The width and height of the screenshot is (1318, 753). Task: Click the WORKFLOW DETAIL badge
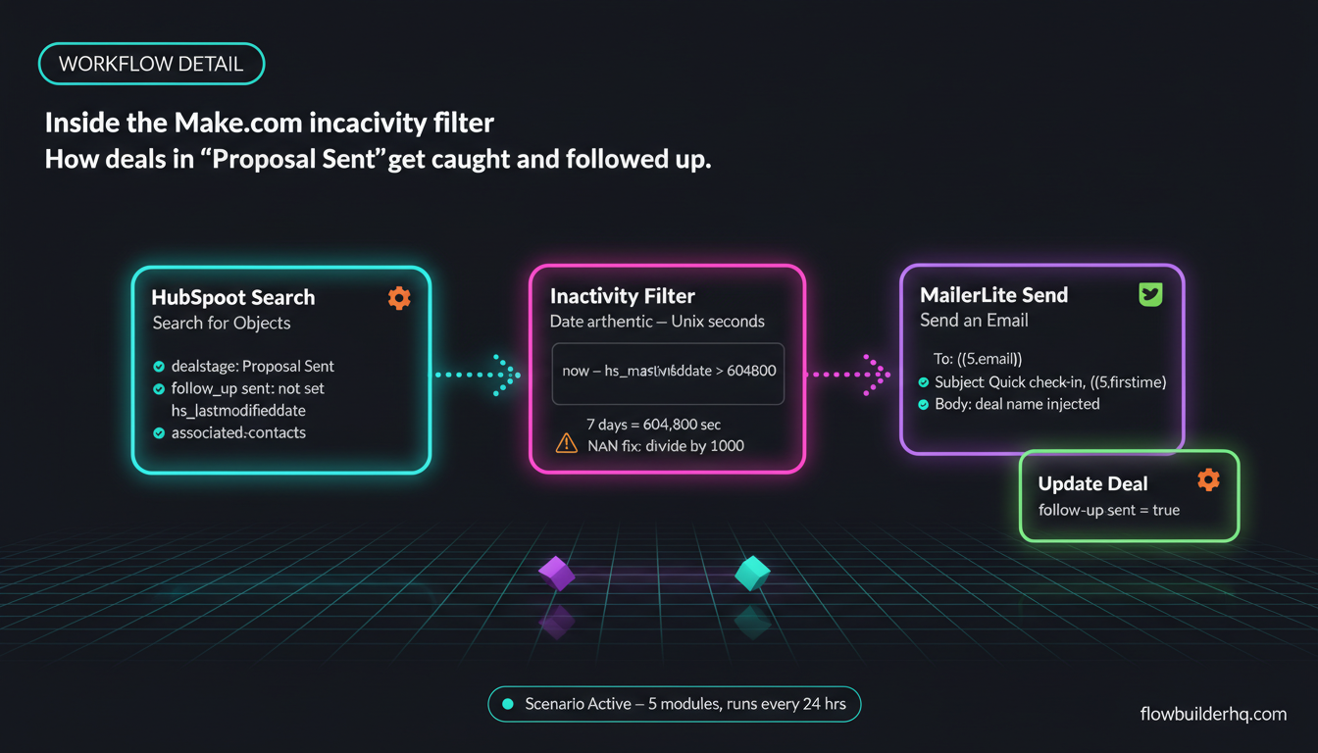pyautogui.click(x=151, y=64)
